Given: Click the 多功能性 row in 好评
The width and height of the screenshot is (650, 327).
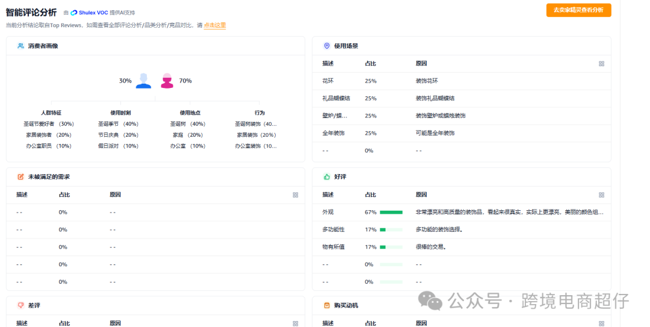Looking at the screenshot, I should point(333,229).
